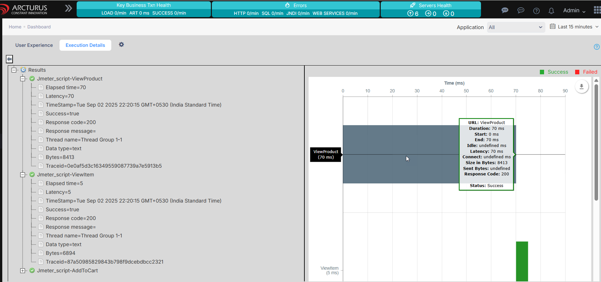Switch to the User Experience tab
The width and height of the screenshot is (601, 282).
(x=34, y=45)
